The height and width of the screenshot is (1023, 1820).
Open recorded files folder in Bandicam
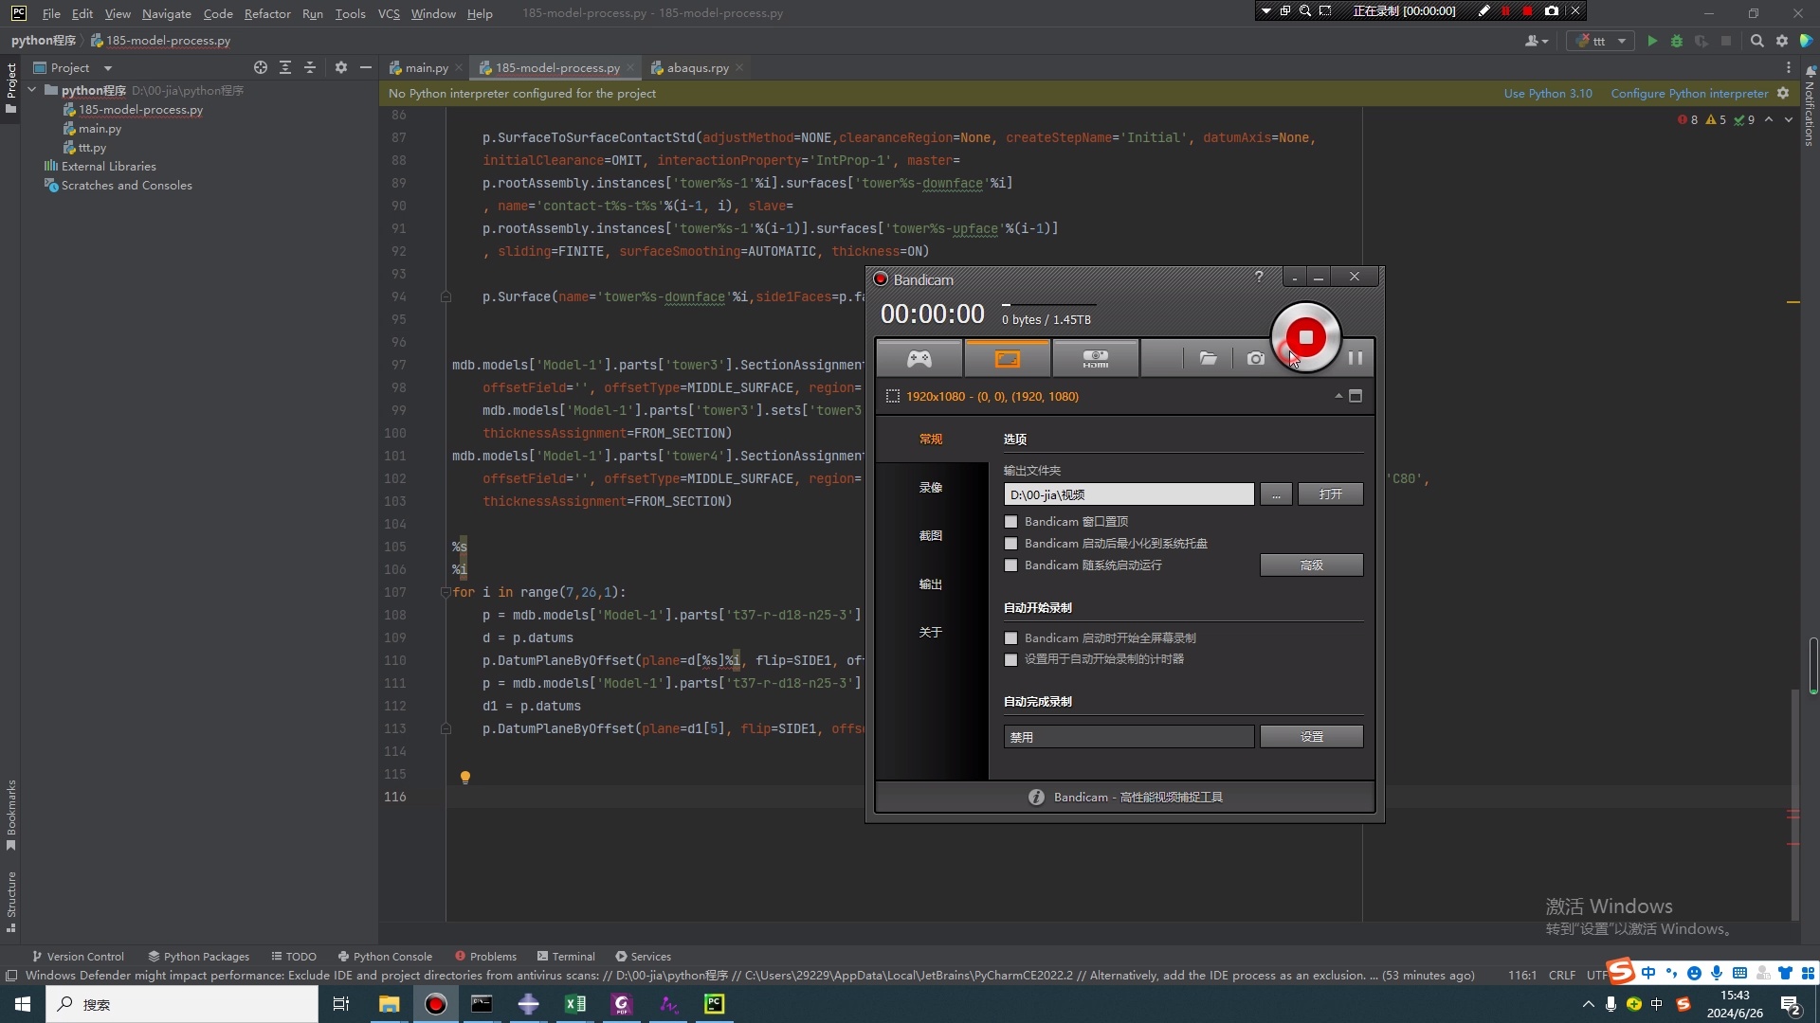click(x=1208, y=359)
